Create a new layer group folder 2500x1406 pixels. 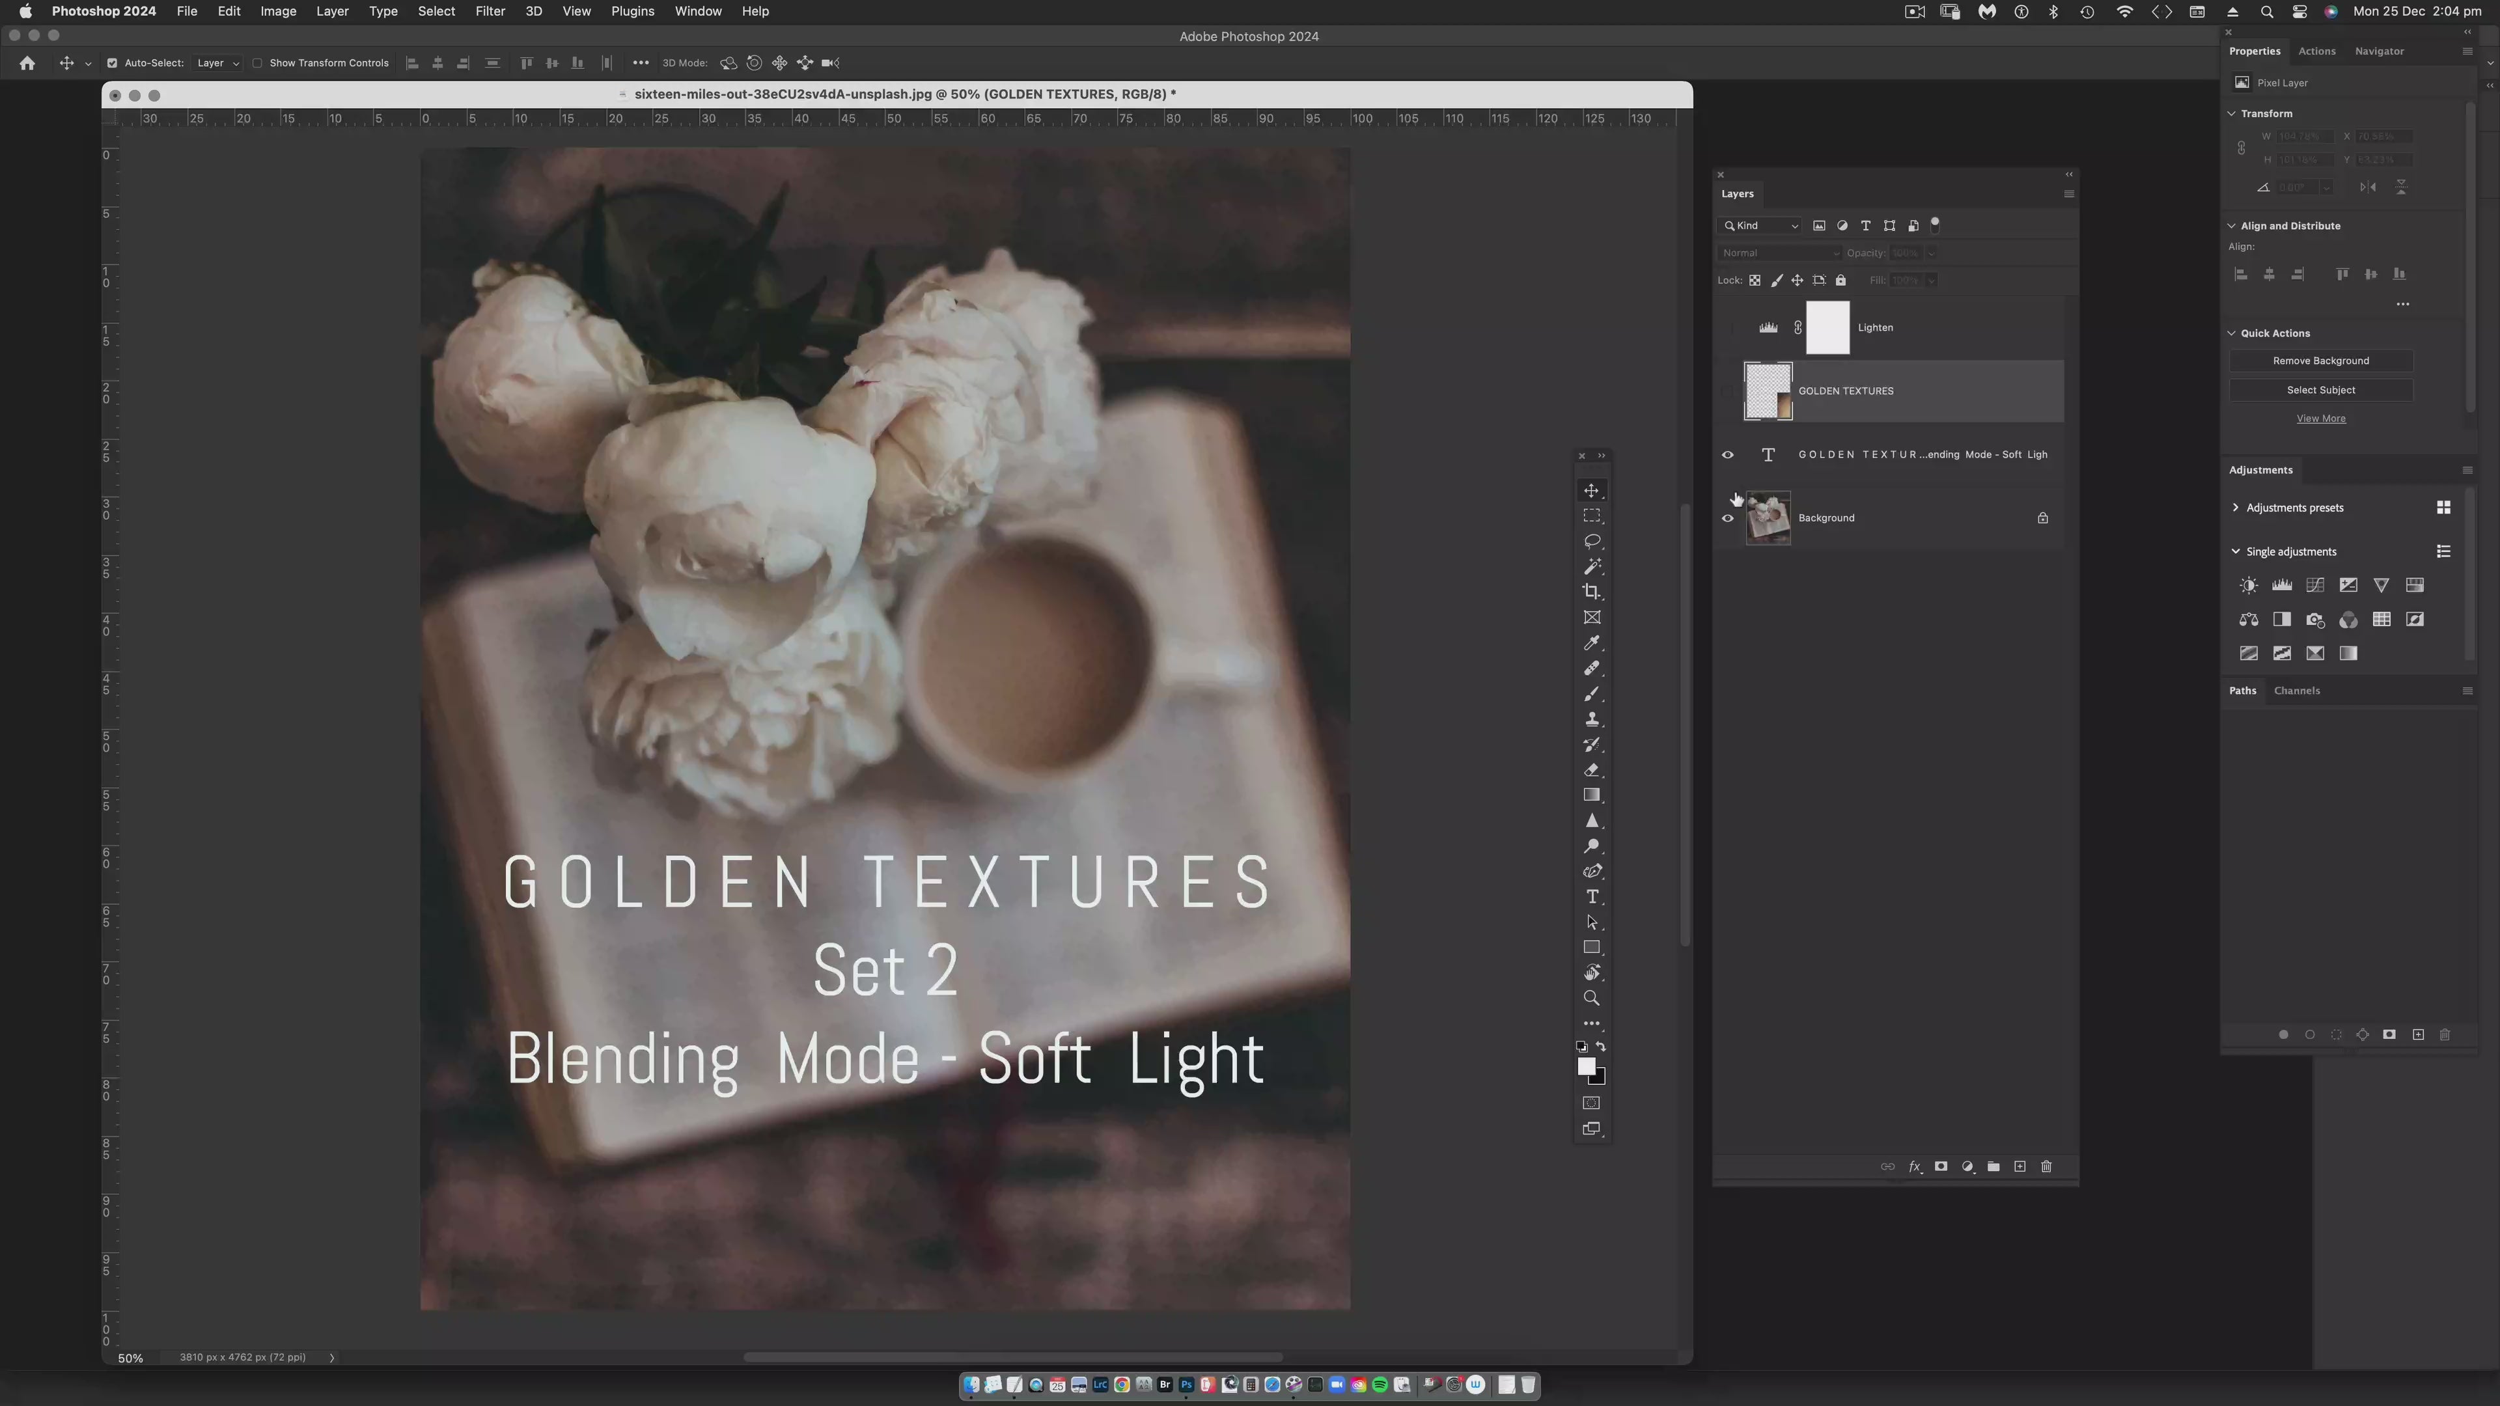(x=1993, y=1166)
